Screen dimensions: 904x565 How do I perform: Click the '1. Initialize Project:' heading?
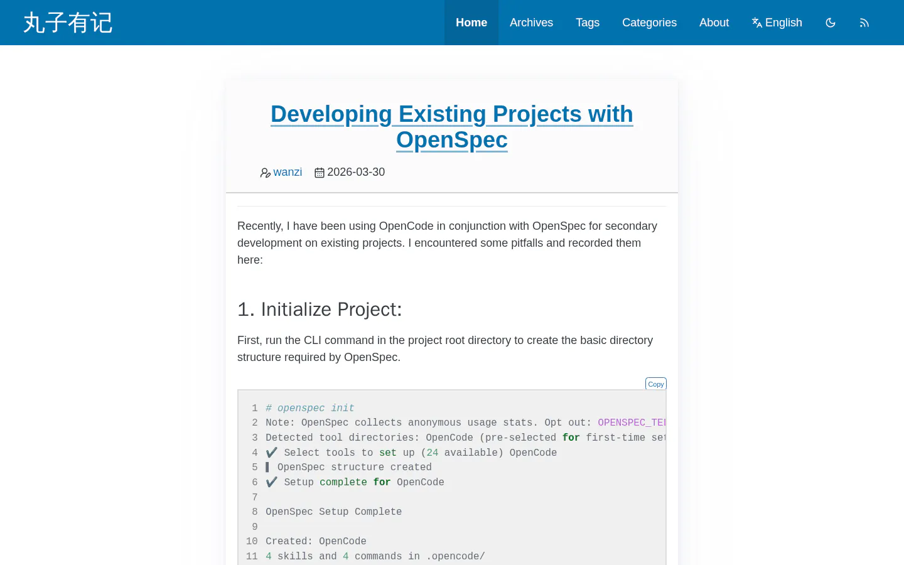click(x=320, y=309)
